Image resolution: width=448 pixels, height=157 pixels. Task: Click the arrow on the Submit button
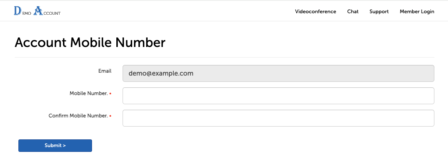click(64, 146)
